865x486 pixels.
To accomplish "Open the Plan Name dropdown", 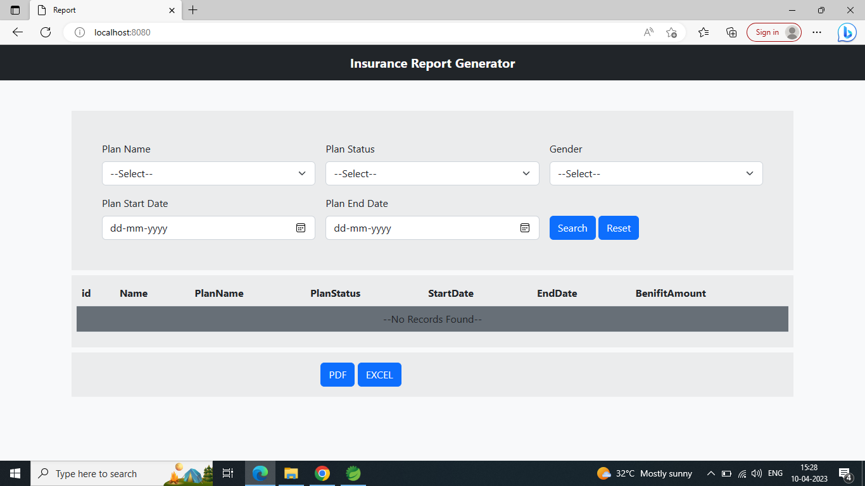I will tap(208, 173).
